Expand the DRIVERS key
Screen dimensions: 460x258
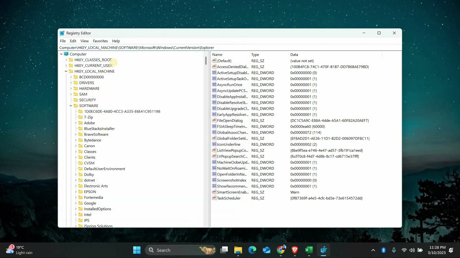tap(71, 83)
